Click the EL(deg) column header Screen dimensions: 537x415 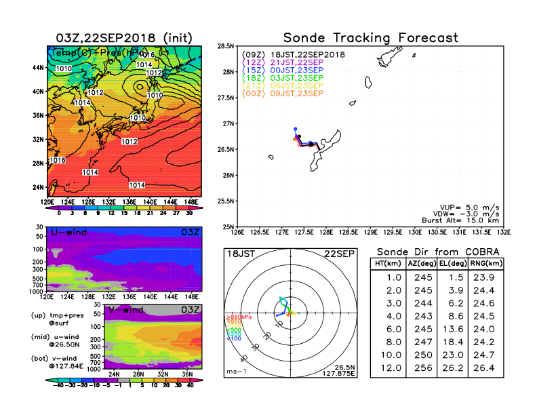[453, 263]
